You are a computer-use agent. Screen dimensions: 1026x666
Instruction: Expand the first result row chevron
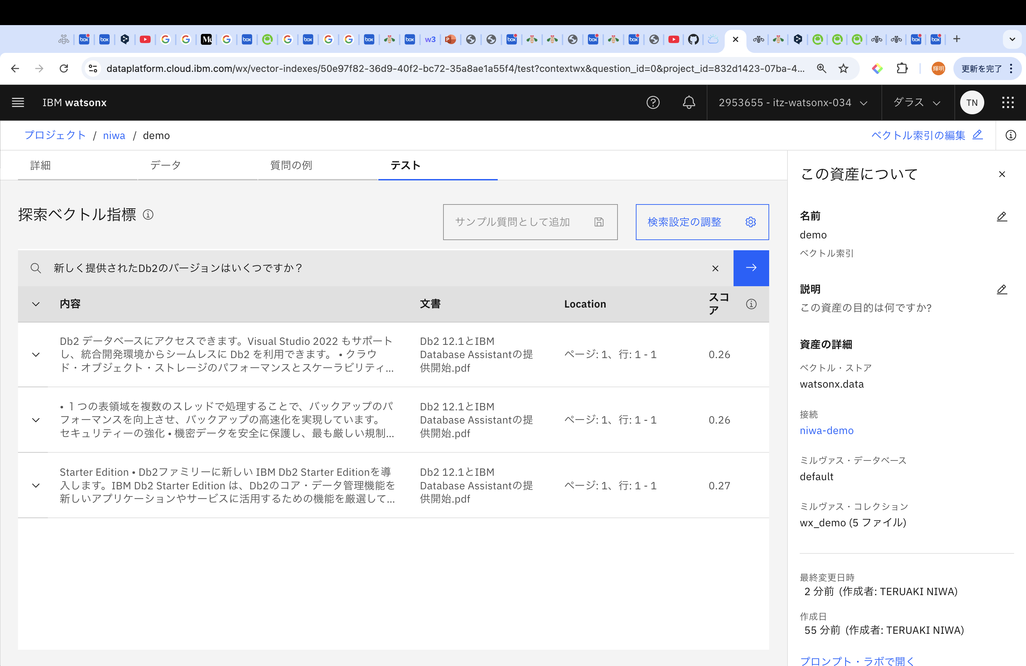[x=36, y=355]
